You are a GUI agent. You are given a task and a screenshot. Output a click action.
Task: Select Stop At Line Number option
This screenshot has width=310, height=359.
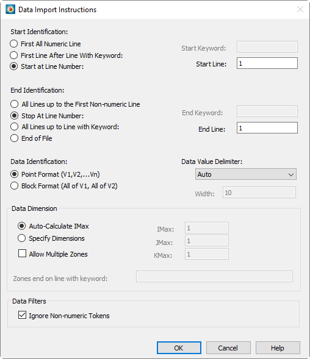[14, 116]
